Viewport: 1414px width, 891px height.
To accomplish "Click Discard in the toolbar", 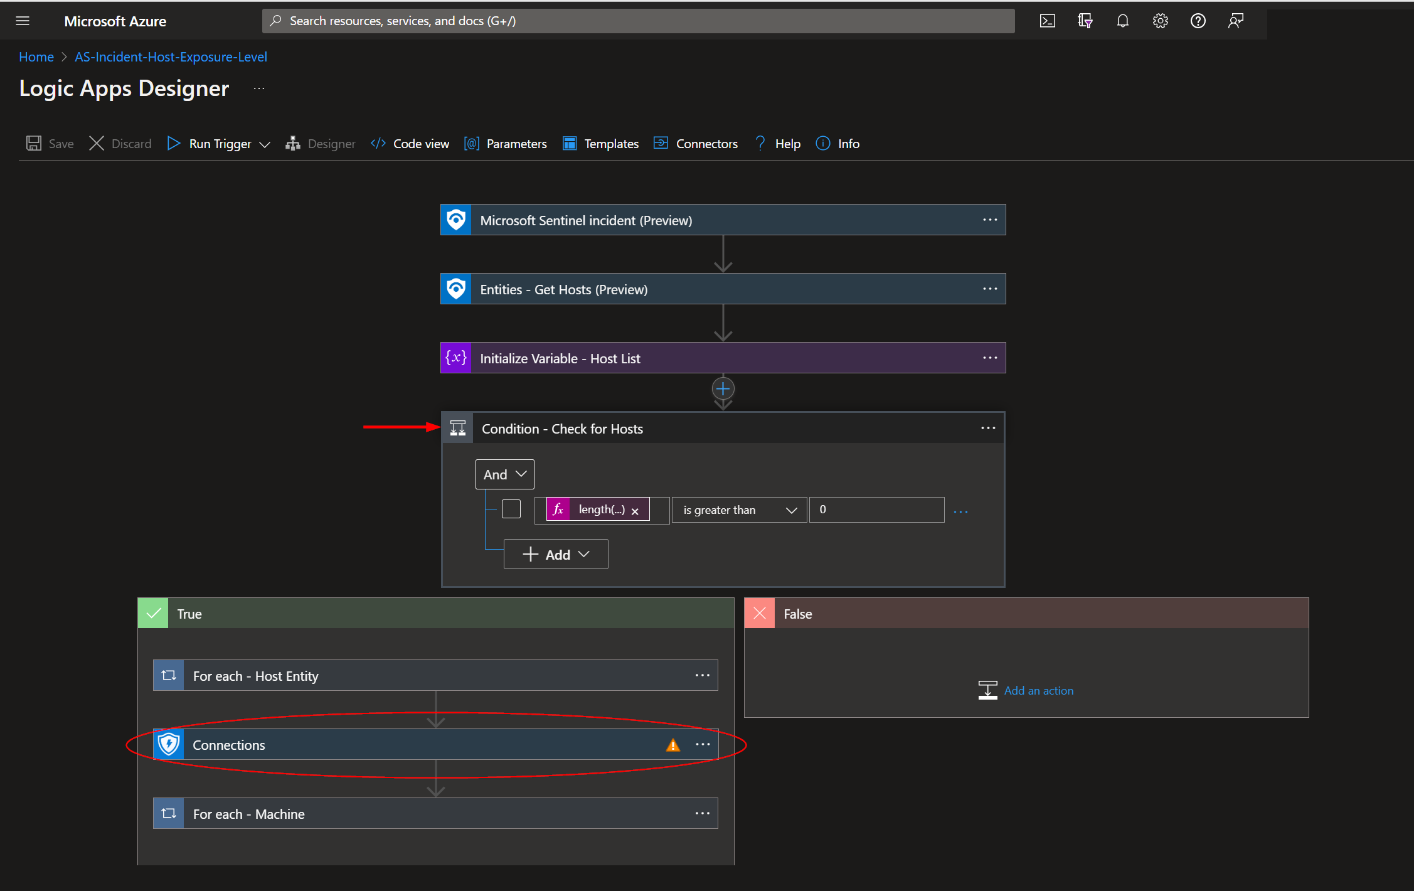I will click(120, 144).
